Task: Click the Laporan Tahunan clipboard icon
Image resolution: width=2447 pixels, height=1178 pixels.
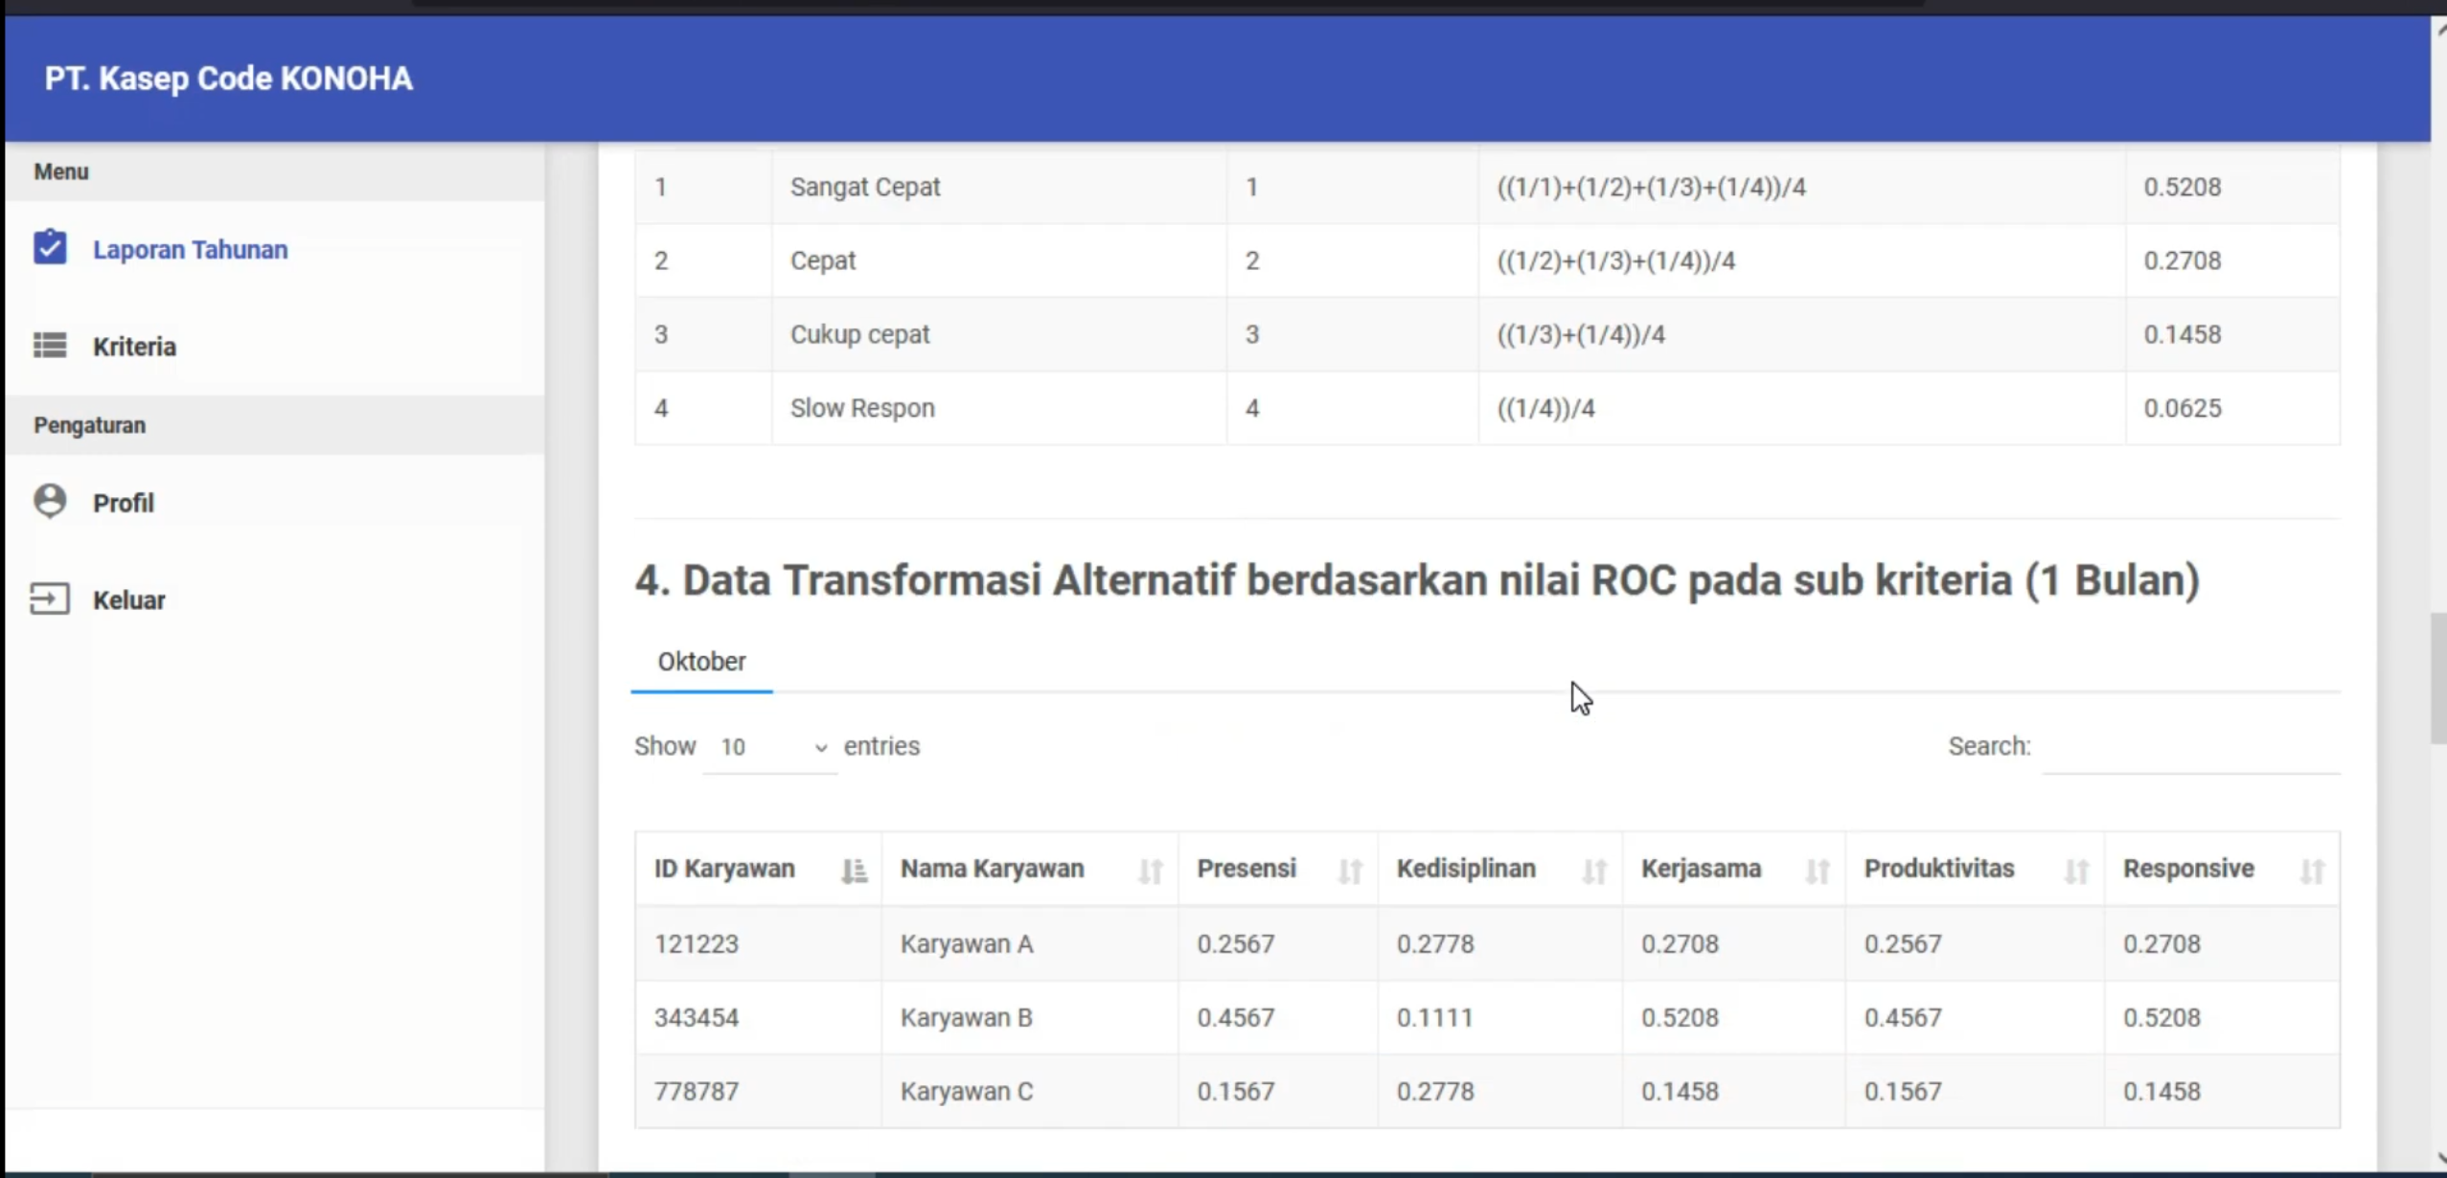Action: coord(50,247)
